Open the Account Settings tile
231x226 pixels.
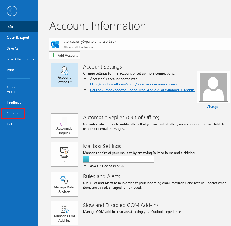click(64, 75)
